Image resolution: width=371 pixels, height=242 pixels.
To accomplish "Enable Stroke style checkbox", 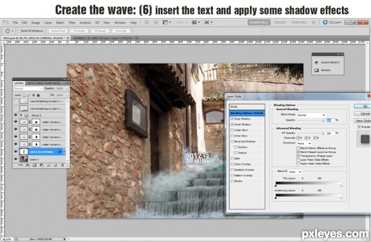I will (232, 181).
